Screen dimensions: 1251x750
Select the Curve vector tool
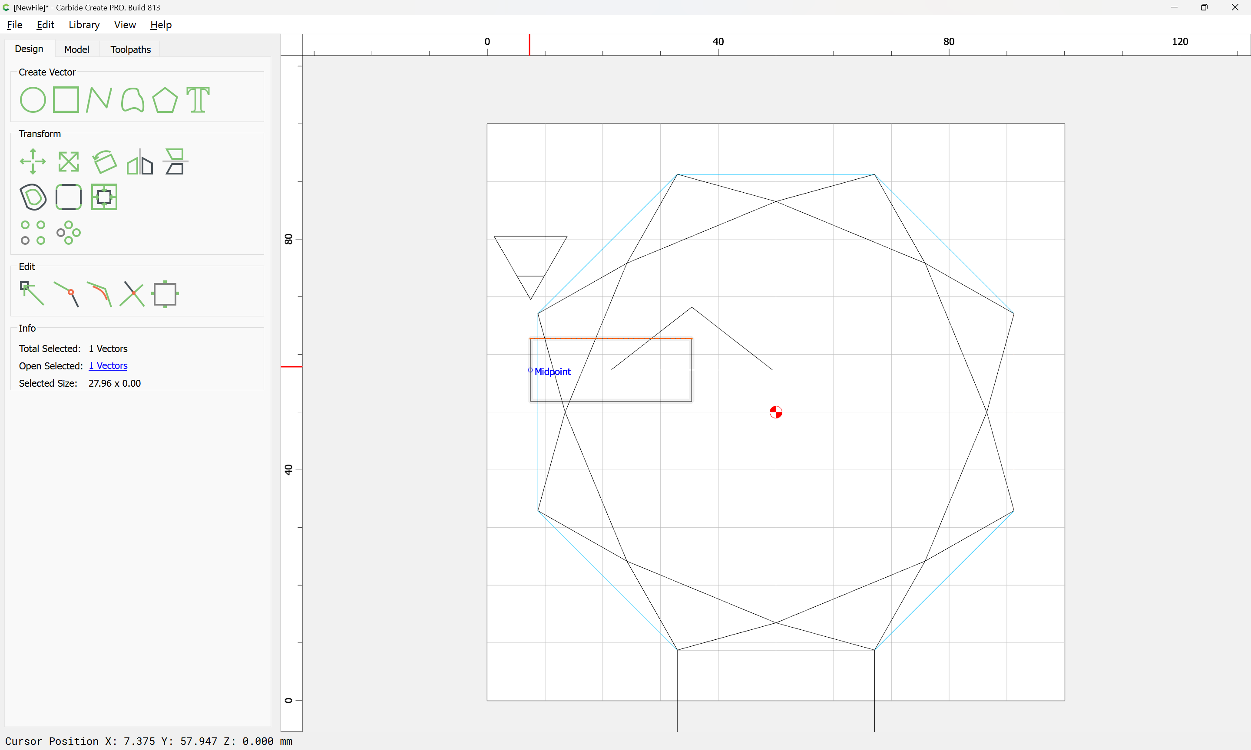click(x=132, y=99)
